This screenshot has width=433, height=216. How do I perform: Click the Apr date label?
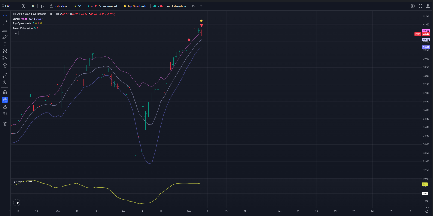(x=124, y=211)
